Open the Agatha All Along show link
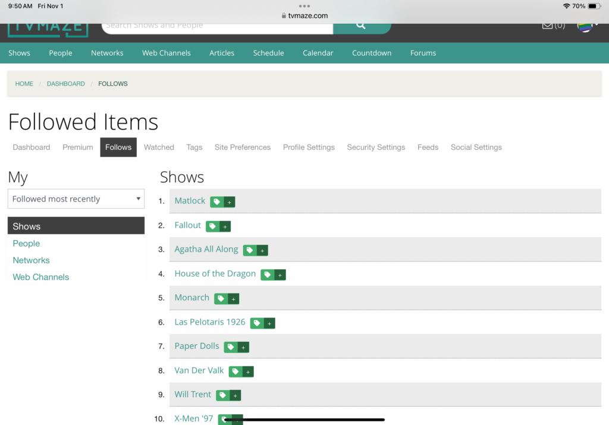The height and width of the screenshot is (425, 609). (x=206, y=249)
